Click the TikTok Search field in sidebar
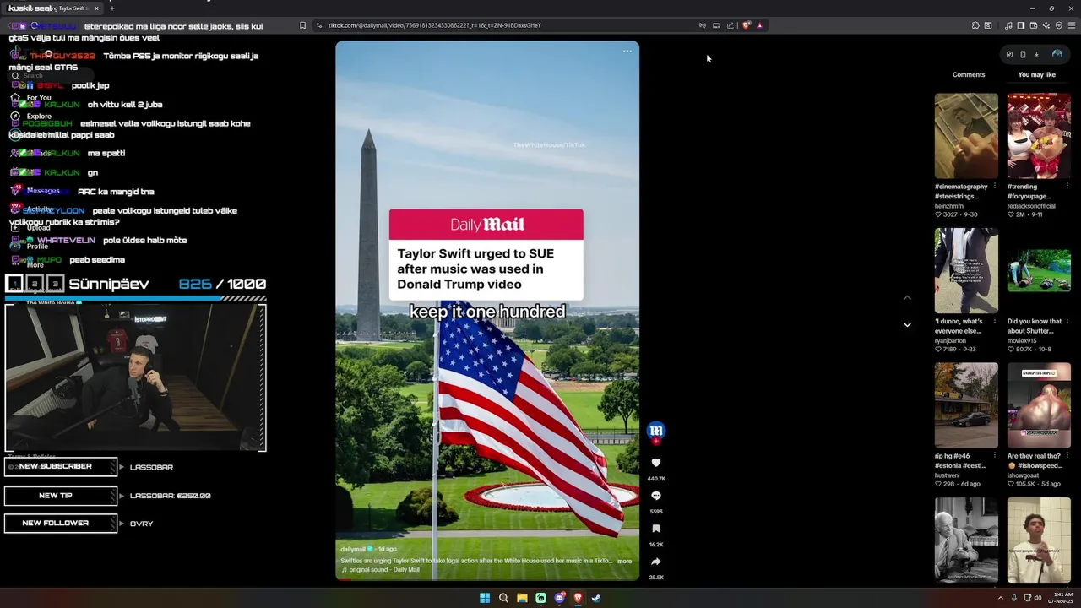 51,75
